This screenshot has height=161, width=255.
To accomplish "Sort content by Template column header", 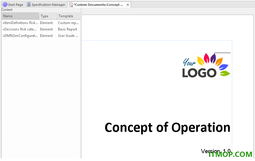I will click(69, 16).
